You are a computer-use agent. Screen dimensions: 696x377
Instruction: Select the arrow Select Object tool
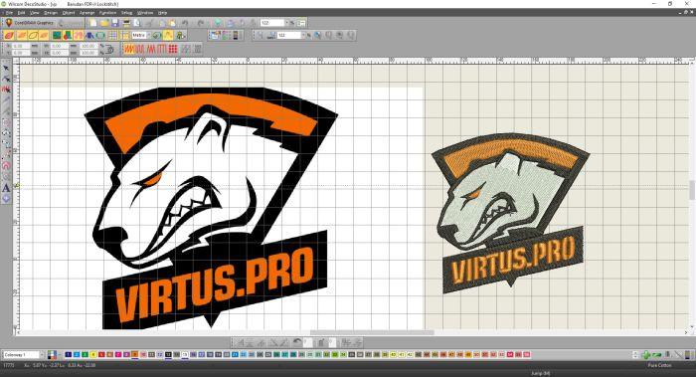[6, 68]
